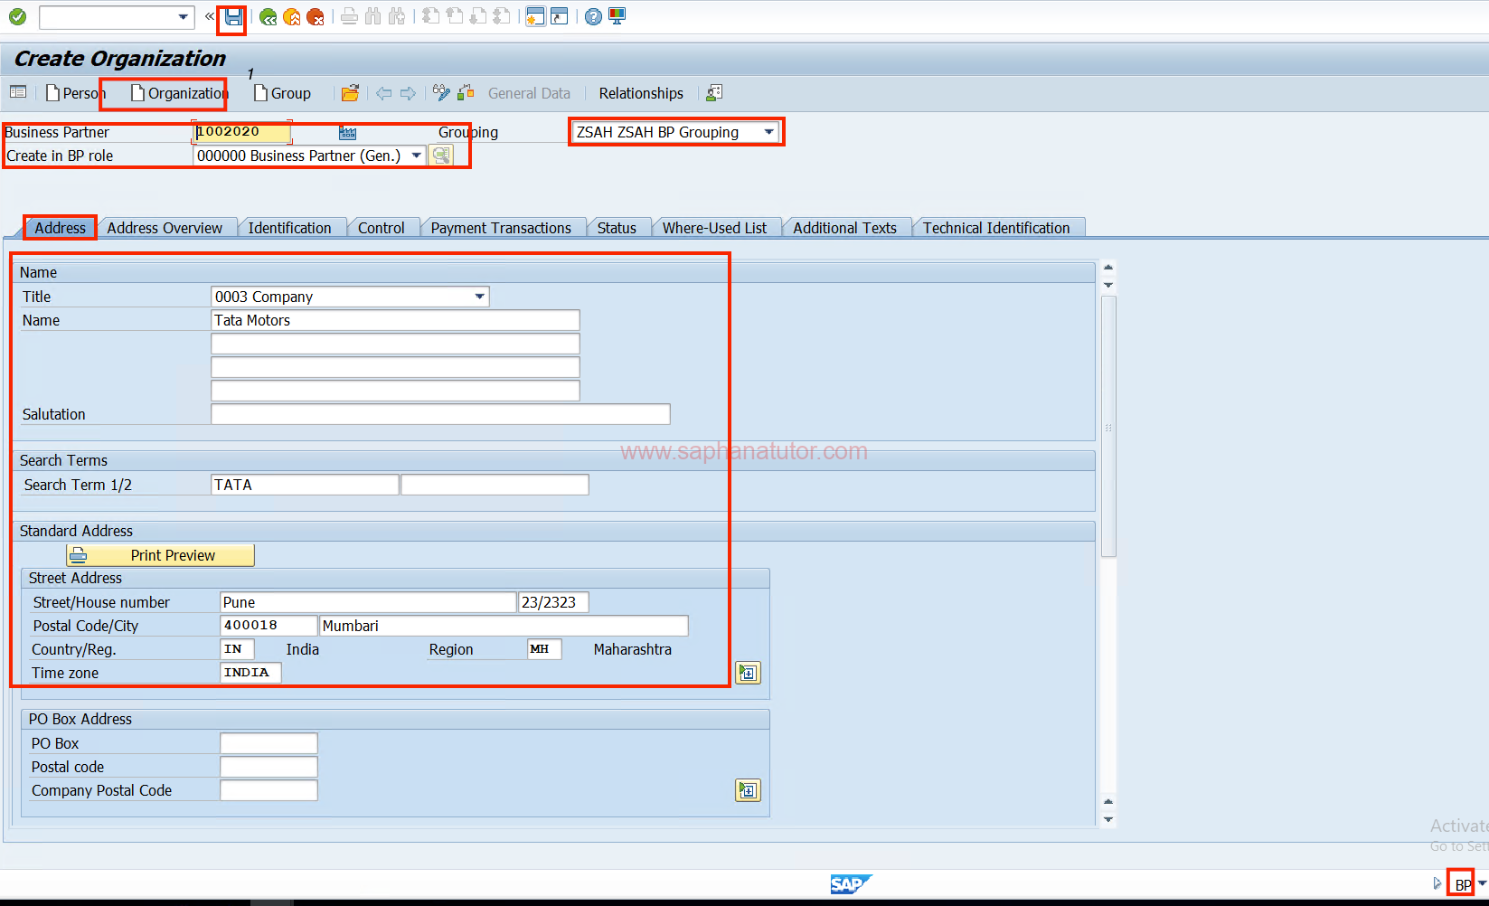Click the orange Exit icon
The width and height of the screenshot is (1489, 906).
click(x=291, y=16)
